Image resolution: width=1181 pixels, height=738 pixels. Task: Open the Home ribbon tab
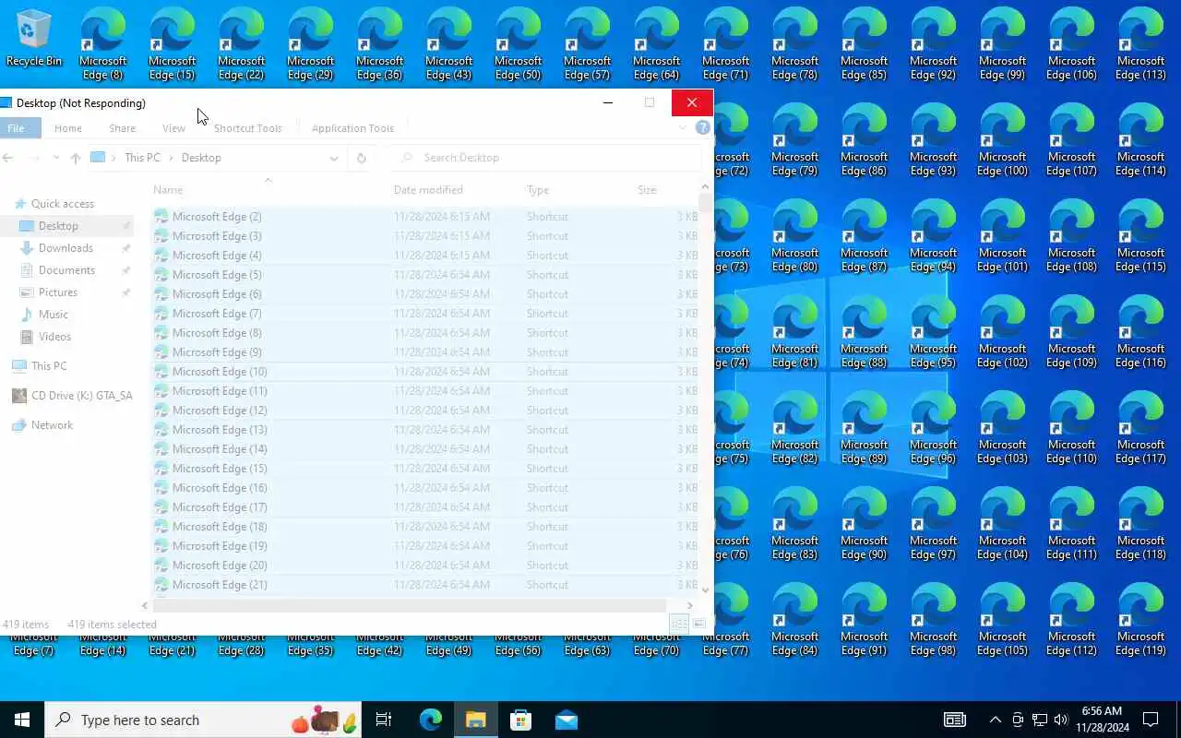68,128
